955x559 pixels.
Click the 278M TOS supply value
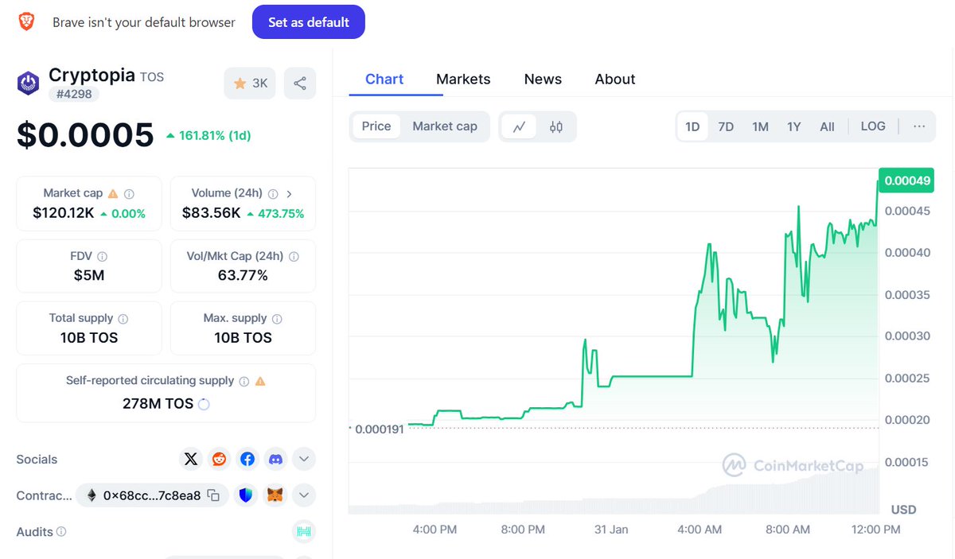[x=158, y=404]
